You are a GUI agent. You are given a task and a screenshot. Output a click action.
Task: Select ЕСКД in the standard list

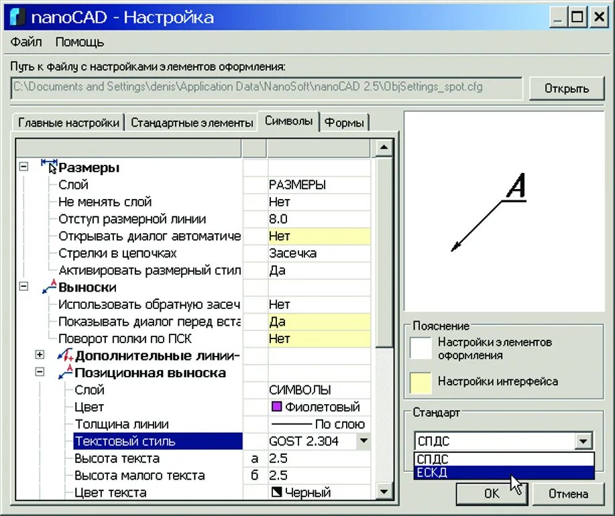tap(504, 472)
